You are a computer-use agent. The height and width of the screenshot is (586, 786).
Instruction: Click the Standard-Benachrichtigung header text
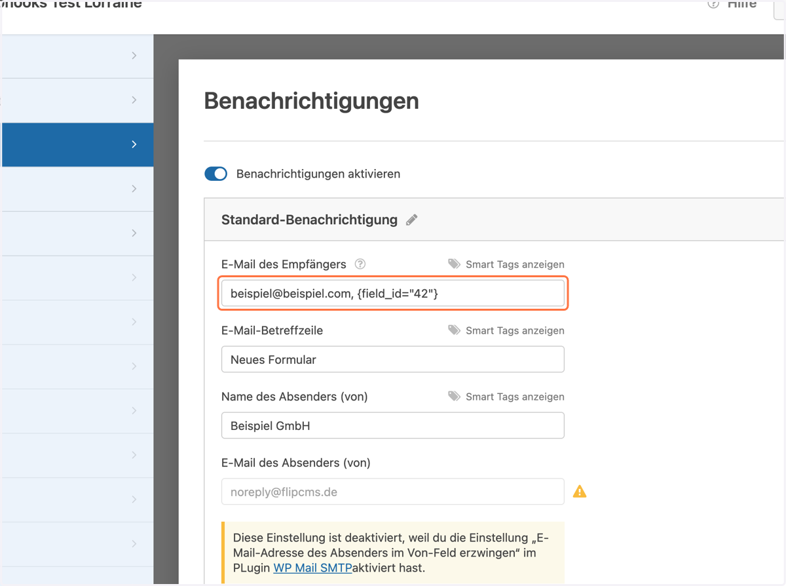(309, 220)
